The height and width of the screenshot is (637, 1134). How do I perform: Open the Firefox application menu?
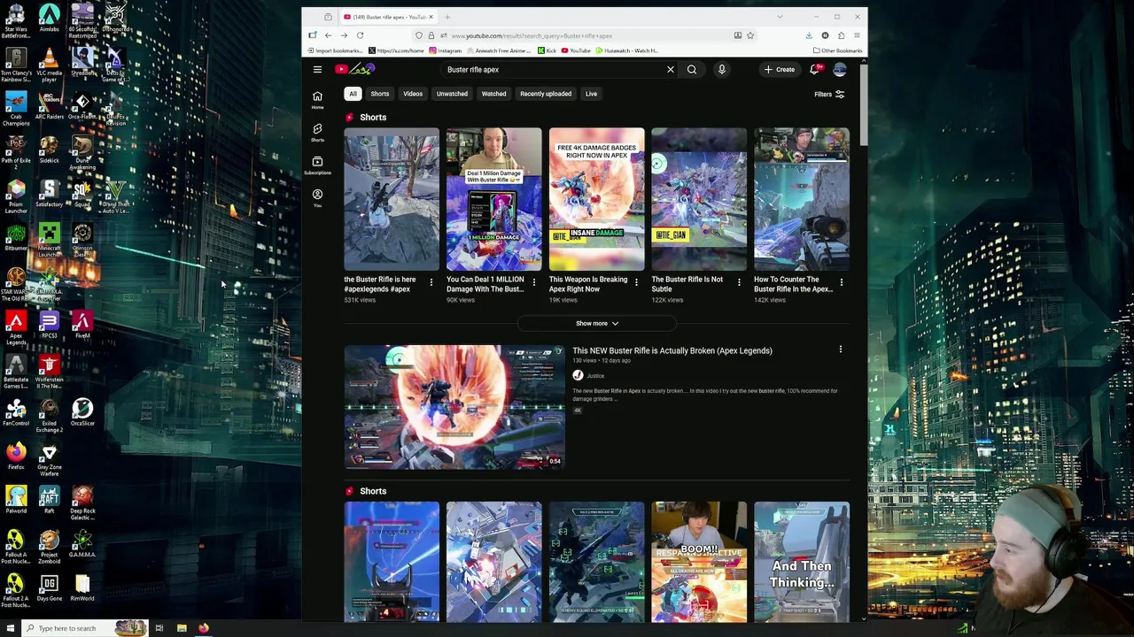[857, 35]
